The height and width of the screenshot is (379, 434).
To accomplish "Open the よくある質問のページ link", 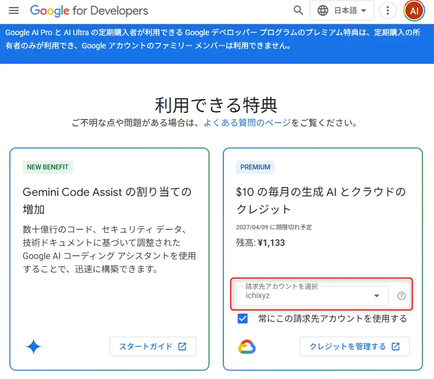I will point(247,123).
